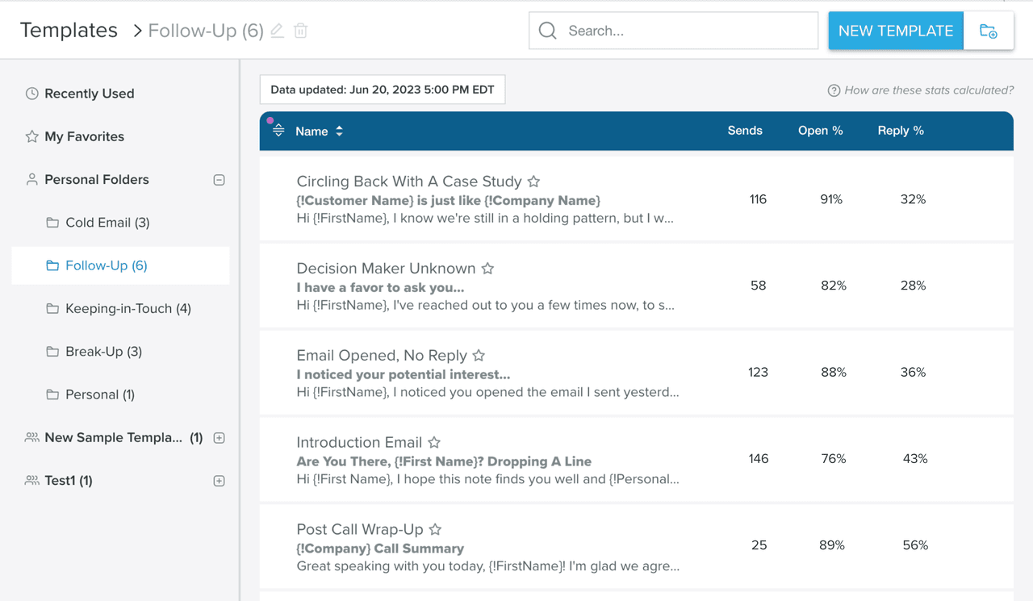Screen dimensions: 1033x601
Task: Star the Decision Maker Unknown template
Action: tap(488, 268)
